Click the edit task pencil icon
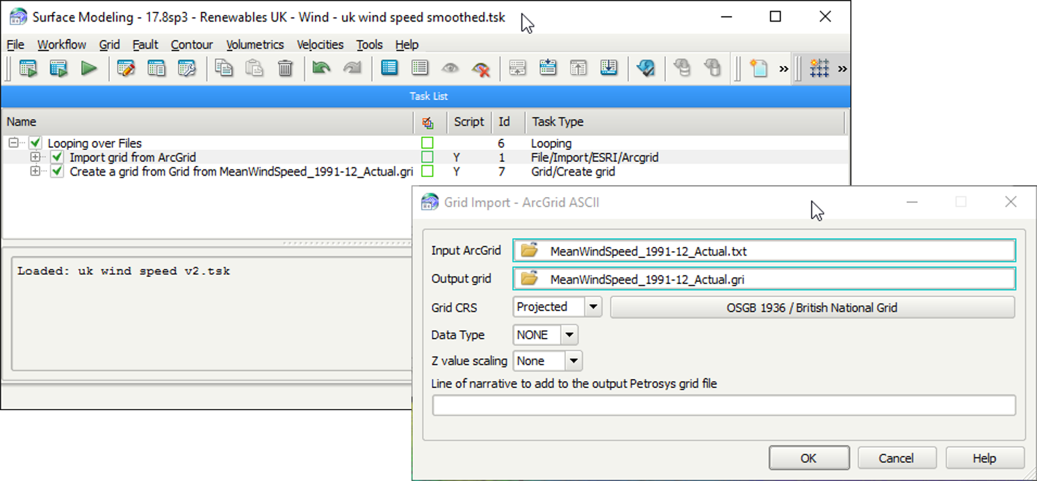This screenshot has height=481, width=1037. coord(126,68)
